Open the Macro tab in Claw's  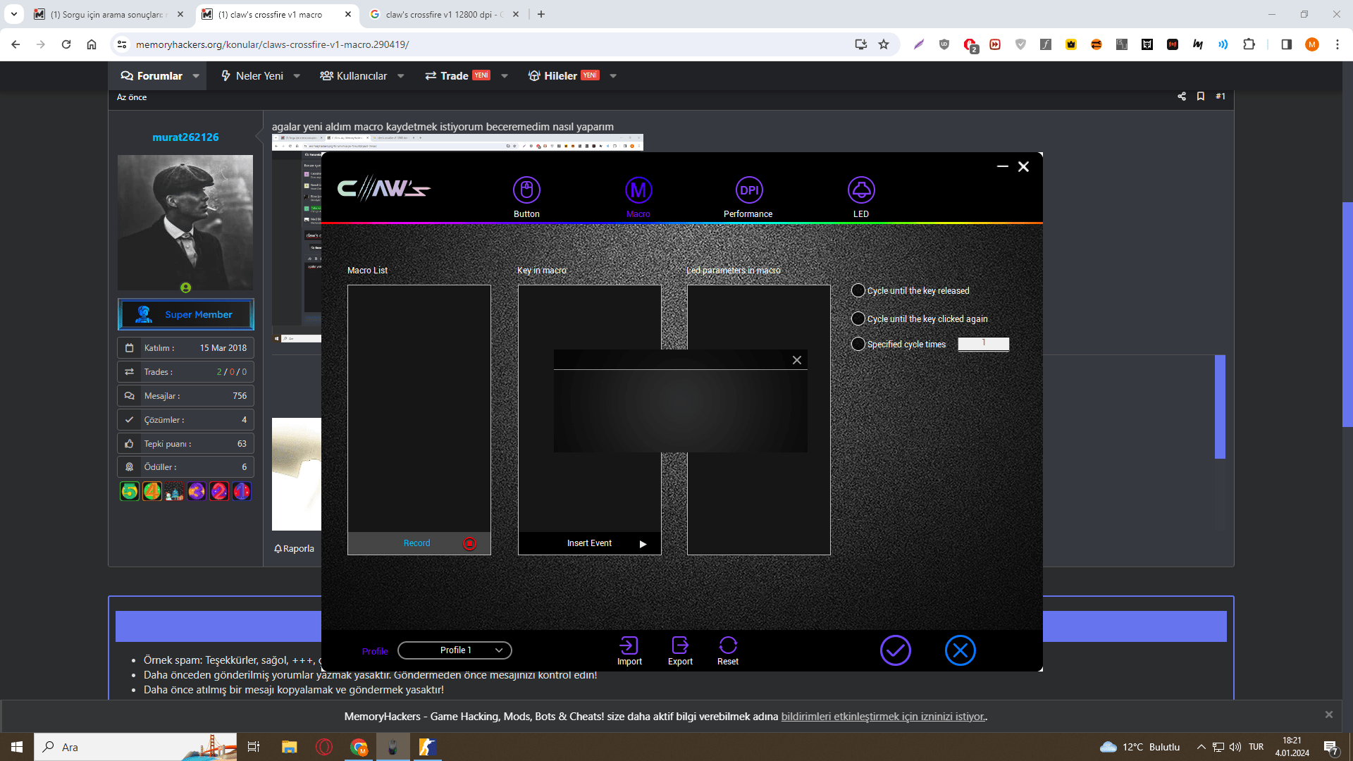(x=638, y=197)
